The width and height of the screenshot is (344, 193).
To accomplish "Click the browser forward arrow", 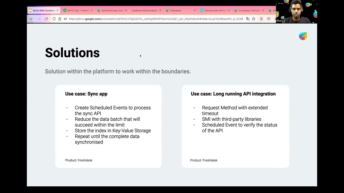I will (39, 19).
